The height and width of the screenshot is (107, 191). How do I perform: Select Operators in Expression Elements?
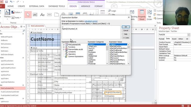pyautogui.click(x=72, y=54)
